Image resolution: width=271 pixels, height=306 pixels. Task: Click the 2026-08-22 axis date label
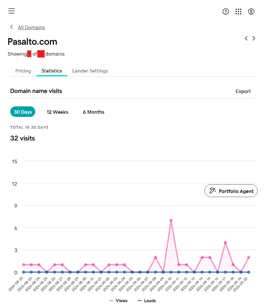pos(16,284)
